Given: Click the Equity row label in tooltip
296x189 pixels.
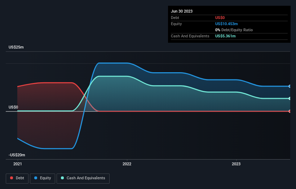Looking at the screenshot, I should click(176, 24).
